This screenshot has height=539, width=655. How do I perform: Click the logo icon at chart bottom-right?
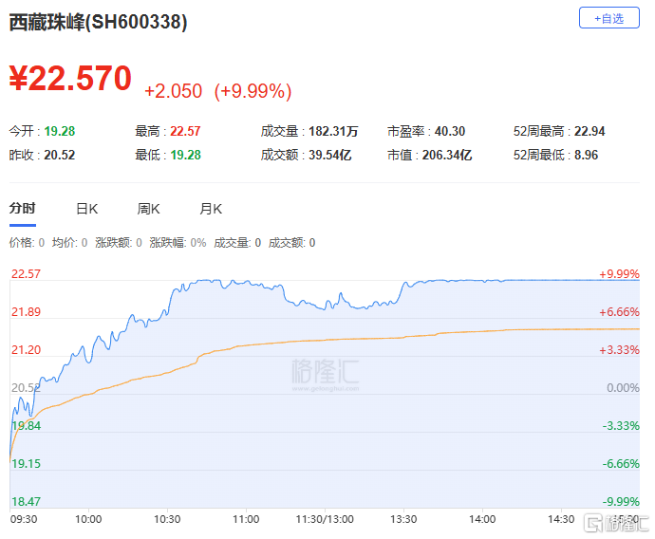click(593, 522)
